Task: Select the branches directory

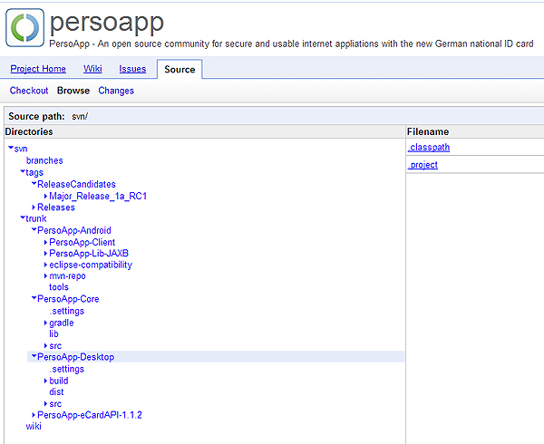Action: pos(44,160)
